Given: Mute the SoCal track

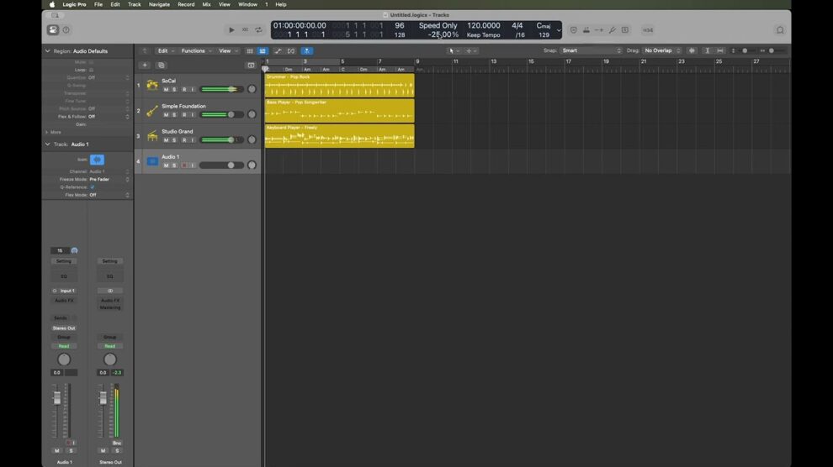Looking at the screenshot, I should (166, 89).
